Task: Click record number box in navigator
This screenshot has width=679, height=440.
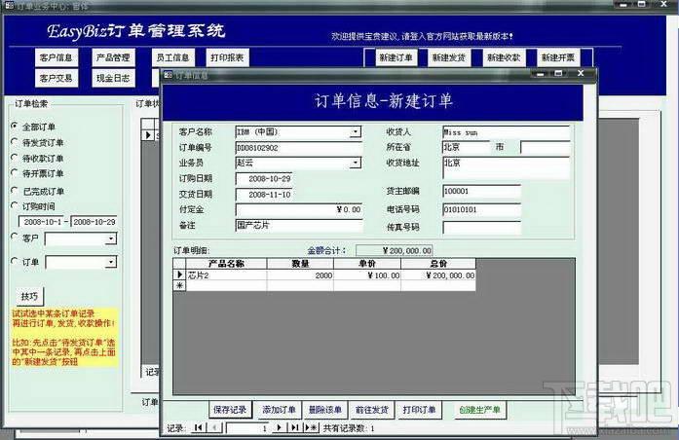Action: 247,428
